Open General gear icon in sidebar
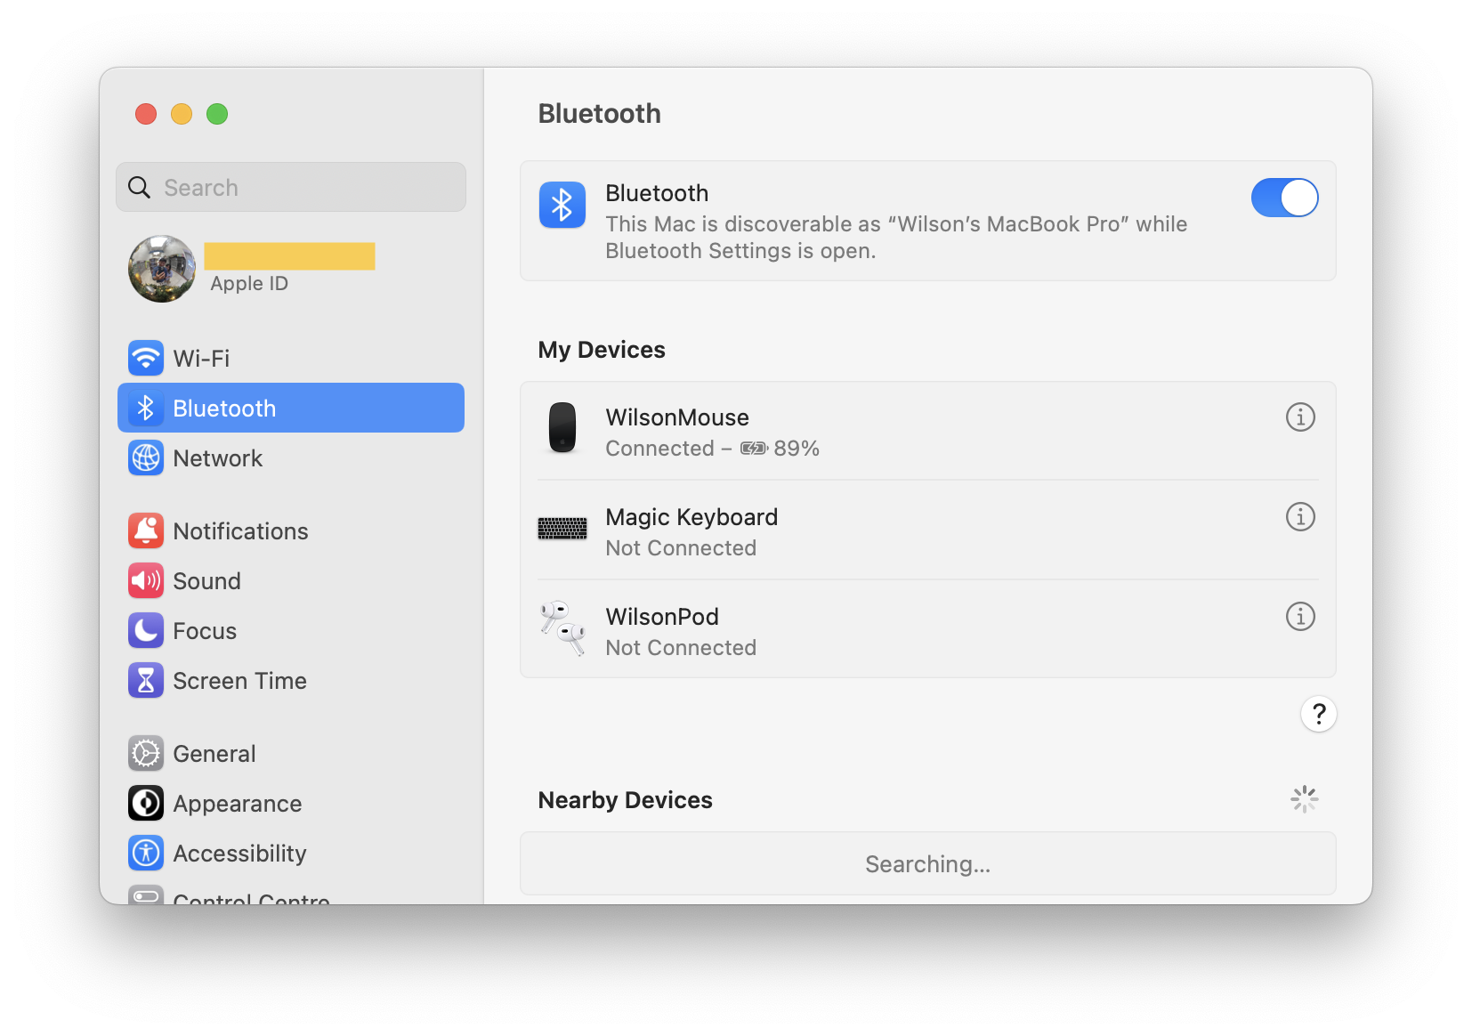The width and height of the screenshot is (1472, 1036). pos(146,753)
